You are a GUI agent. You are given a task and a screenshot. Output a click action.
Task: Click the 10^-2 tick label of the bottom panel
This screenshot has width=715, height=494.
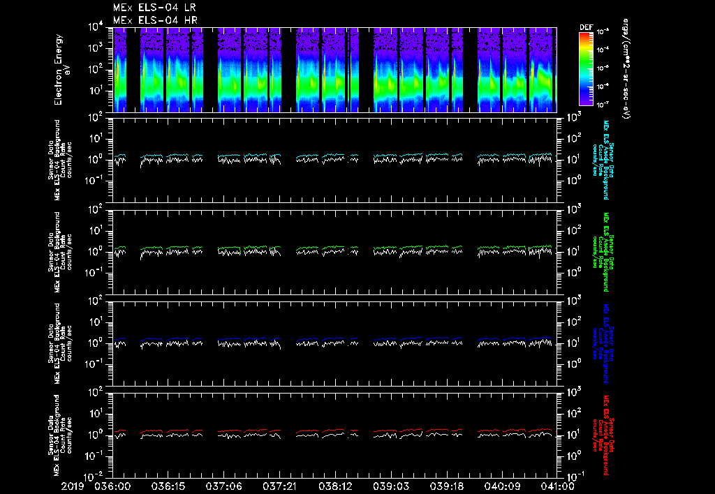[x=94, y=477]
